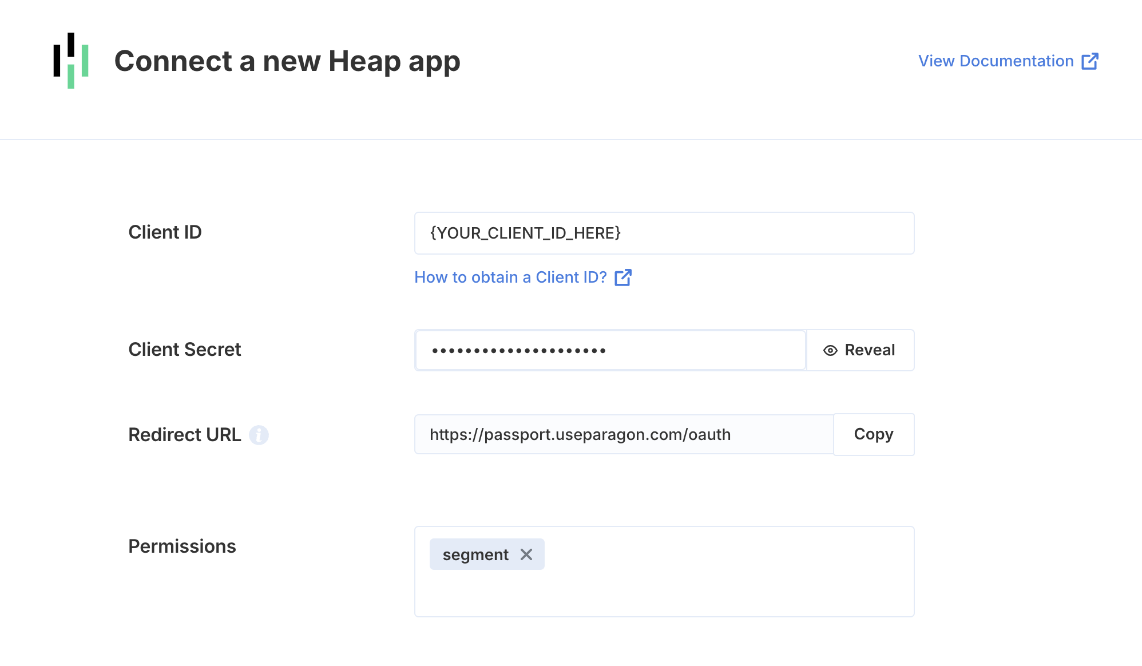This screenshot has width=1142, height=666.
Task: Click the info icon beside Redirect URL
Action: pyautogui.click(x=259, y=435)
